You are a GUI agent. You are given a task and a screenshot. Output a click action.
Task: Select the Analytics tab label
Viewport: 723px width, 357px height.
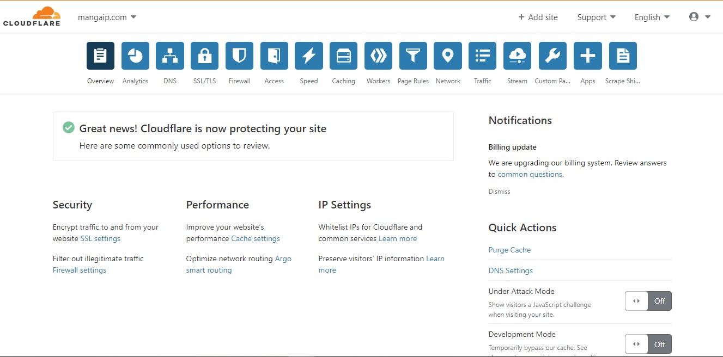point(135,81)
